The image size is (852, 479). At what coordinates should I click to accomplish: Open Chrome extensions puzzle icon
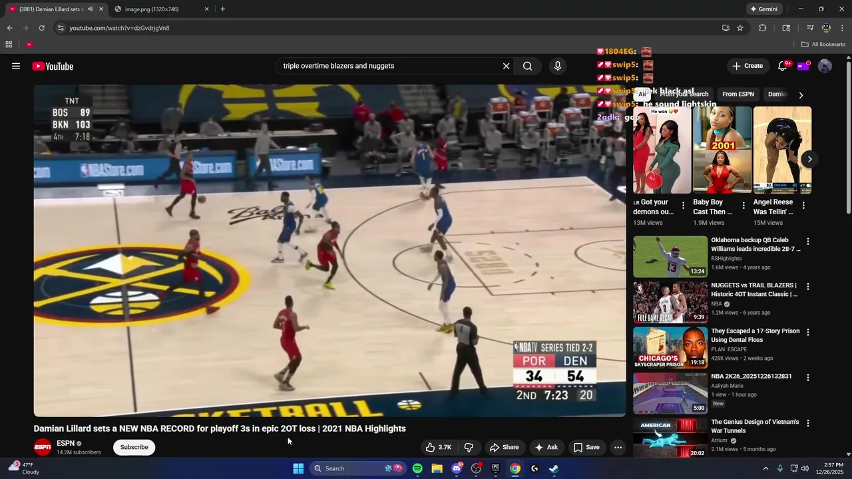pyautogui.click(x=763, y=28)
